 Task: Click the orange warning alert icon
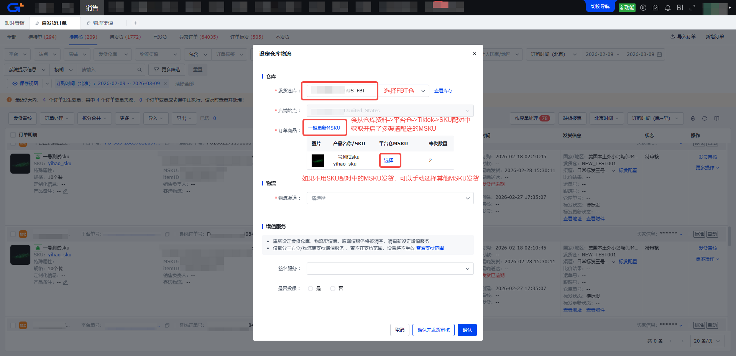9,100
